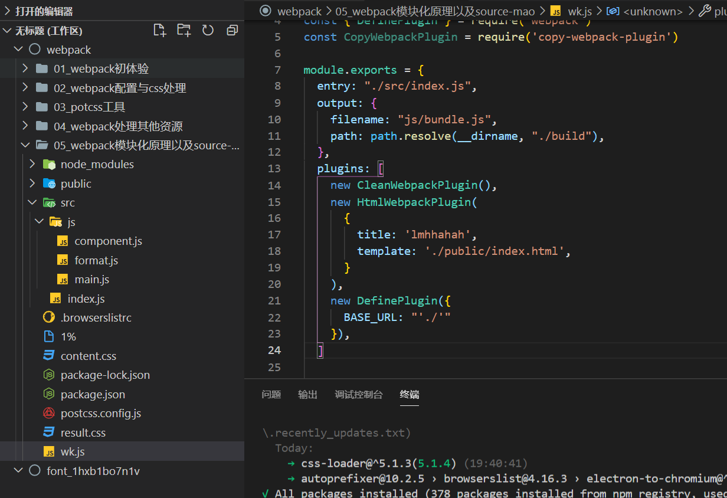727x498 pixels.
Task: Click the JS icon beside format.js
Action: (x=63, y=260)
